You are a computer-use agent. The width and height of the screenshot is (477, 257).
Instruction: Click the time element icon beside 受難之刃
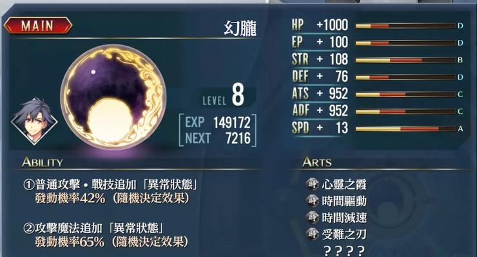(x=313, y=234)
